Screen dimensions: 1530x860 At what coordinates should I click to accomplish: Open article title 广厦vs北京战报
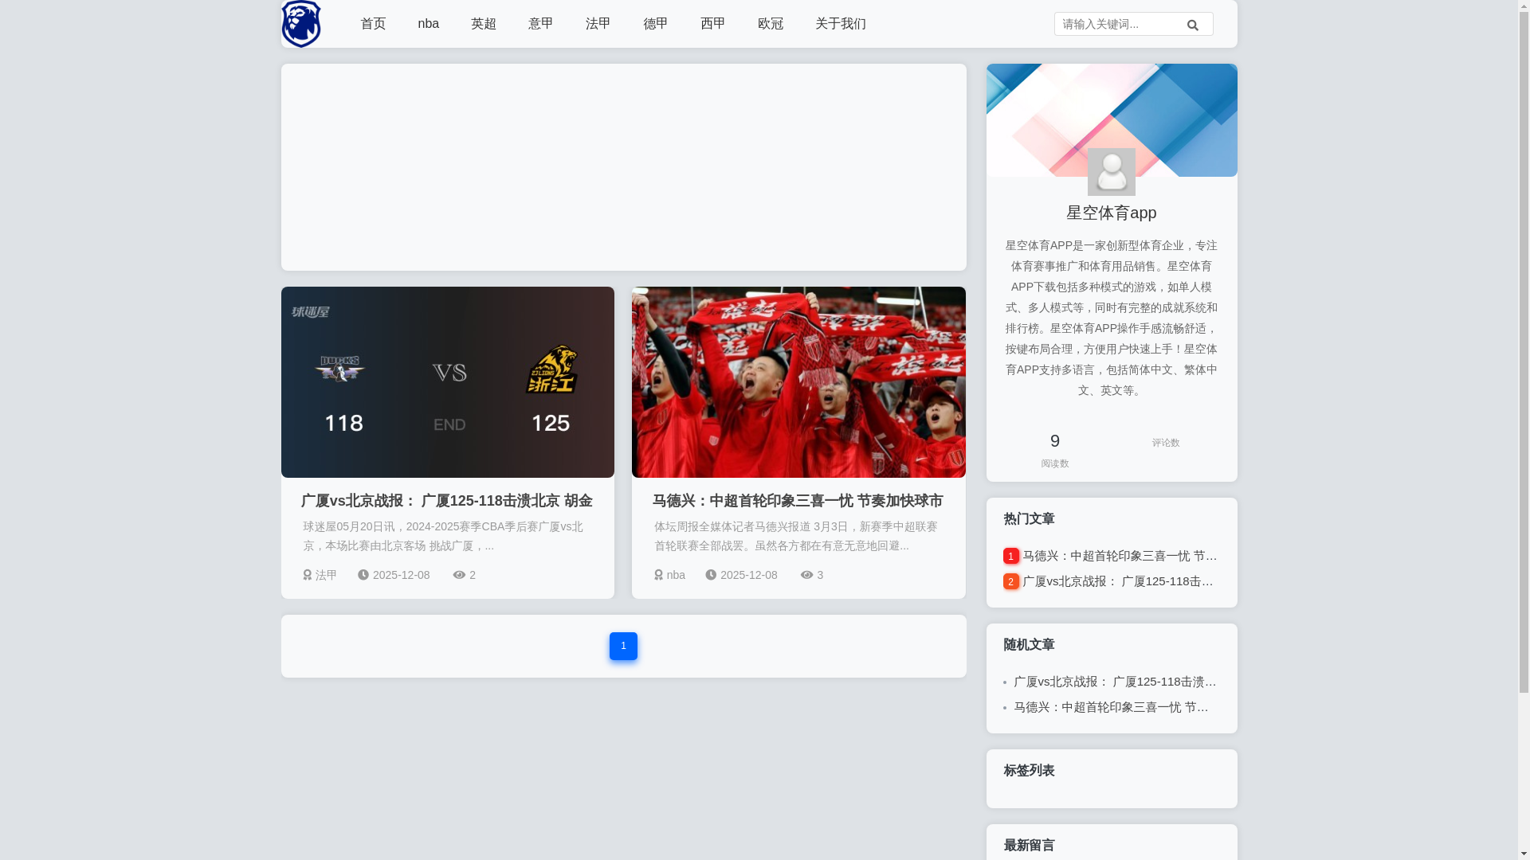point(447,501)
